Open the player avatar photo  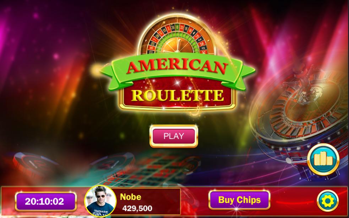[x=100, y=201]
